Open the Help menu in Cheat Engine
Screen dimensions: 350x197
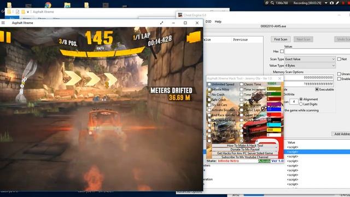(x=218, y=22)
